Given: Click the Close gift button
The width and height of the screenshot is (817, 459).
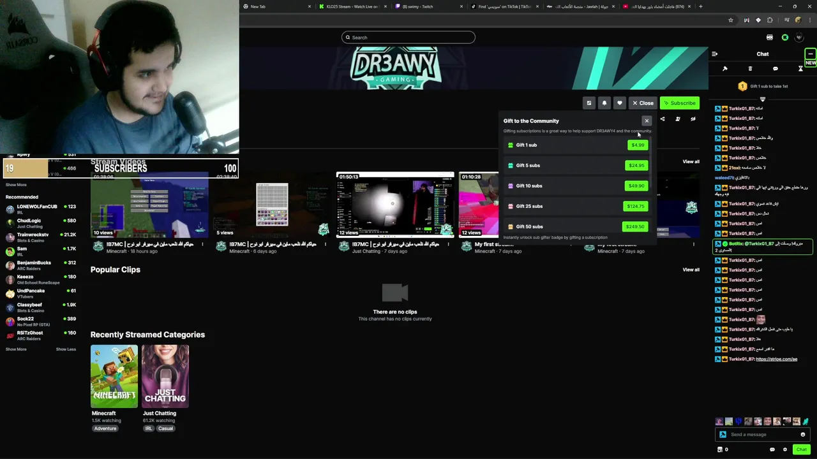Looking at the screenshot, I should point(643,103).
